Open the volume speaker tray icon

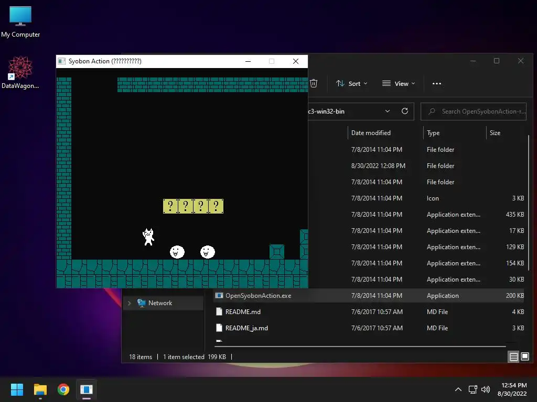pyautogui.click(x=486, y=389)
